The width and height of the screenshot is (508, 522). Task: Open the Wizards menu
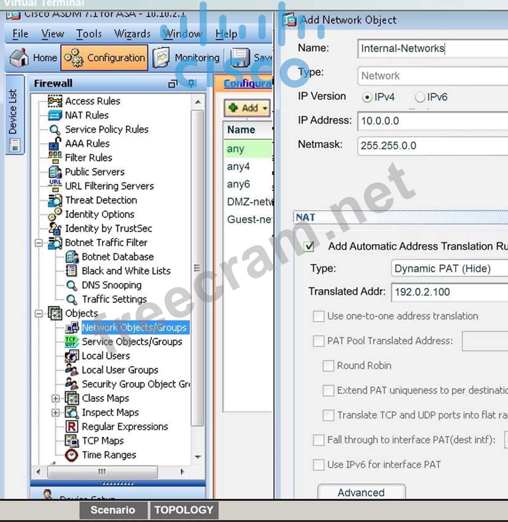pos(132,34)
